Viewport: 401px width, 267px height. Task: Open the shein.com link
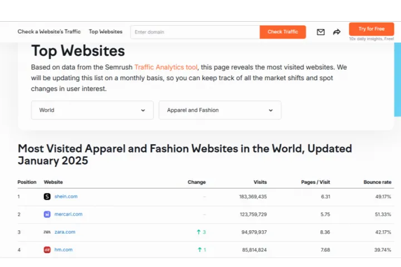(x=66, y=196)
